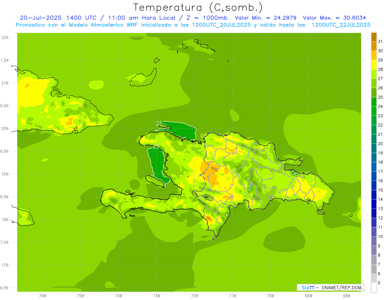
Task: Click the "25" contour label over Gulf of Gonâve
Action: pyautogui.click(x=156, y=147)
